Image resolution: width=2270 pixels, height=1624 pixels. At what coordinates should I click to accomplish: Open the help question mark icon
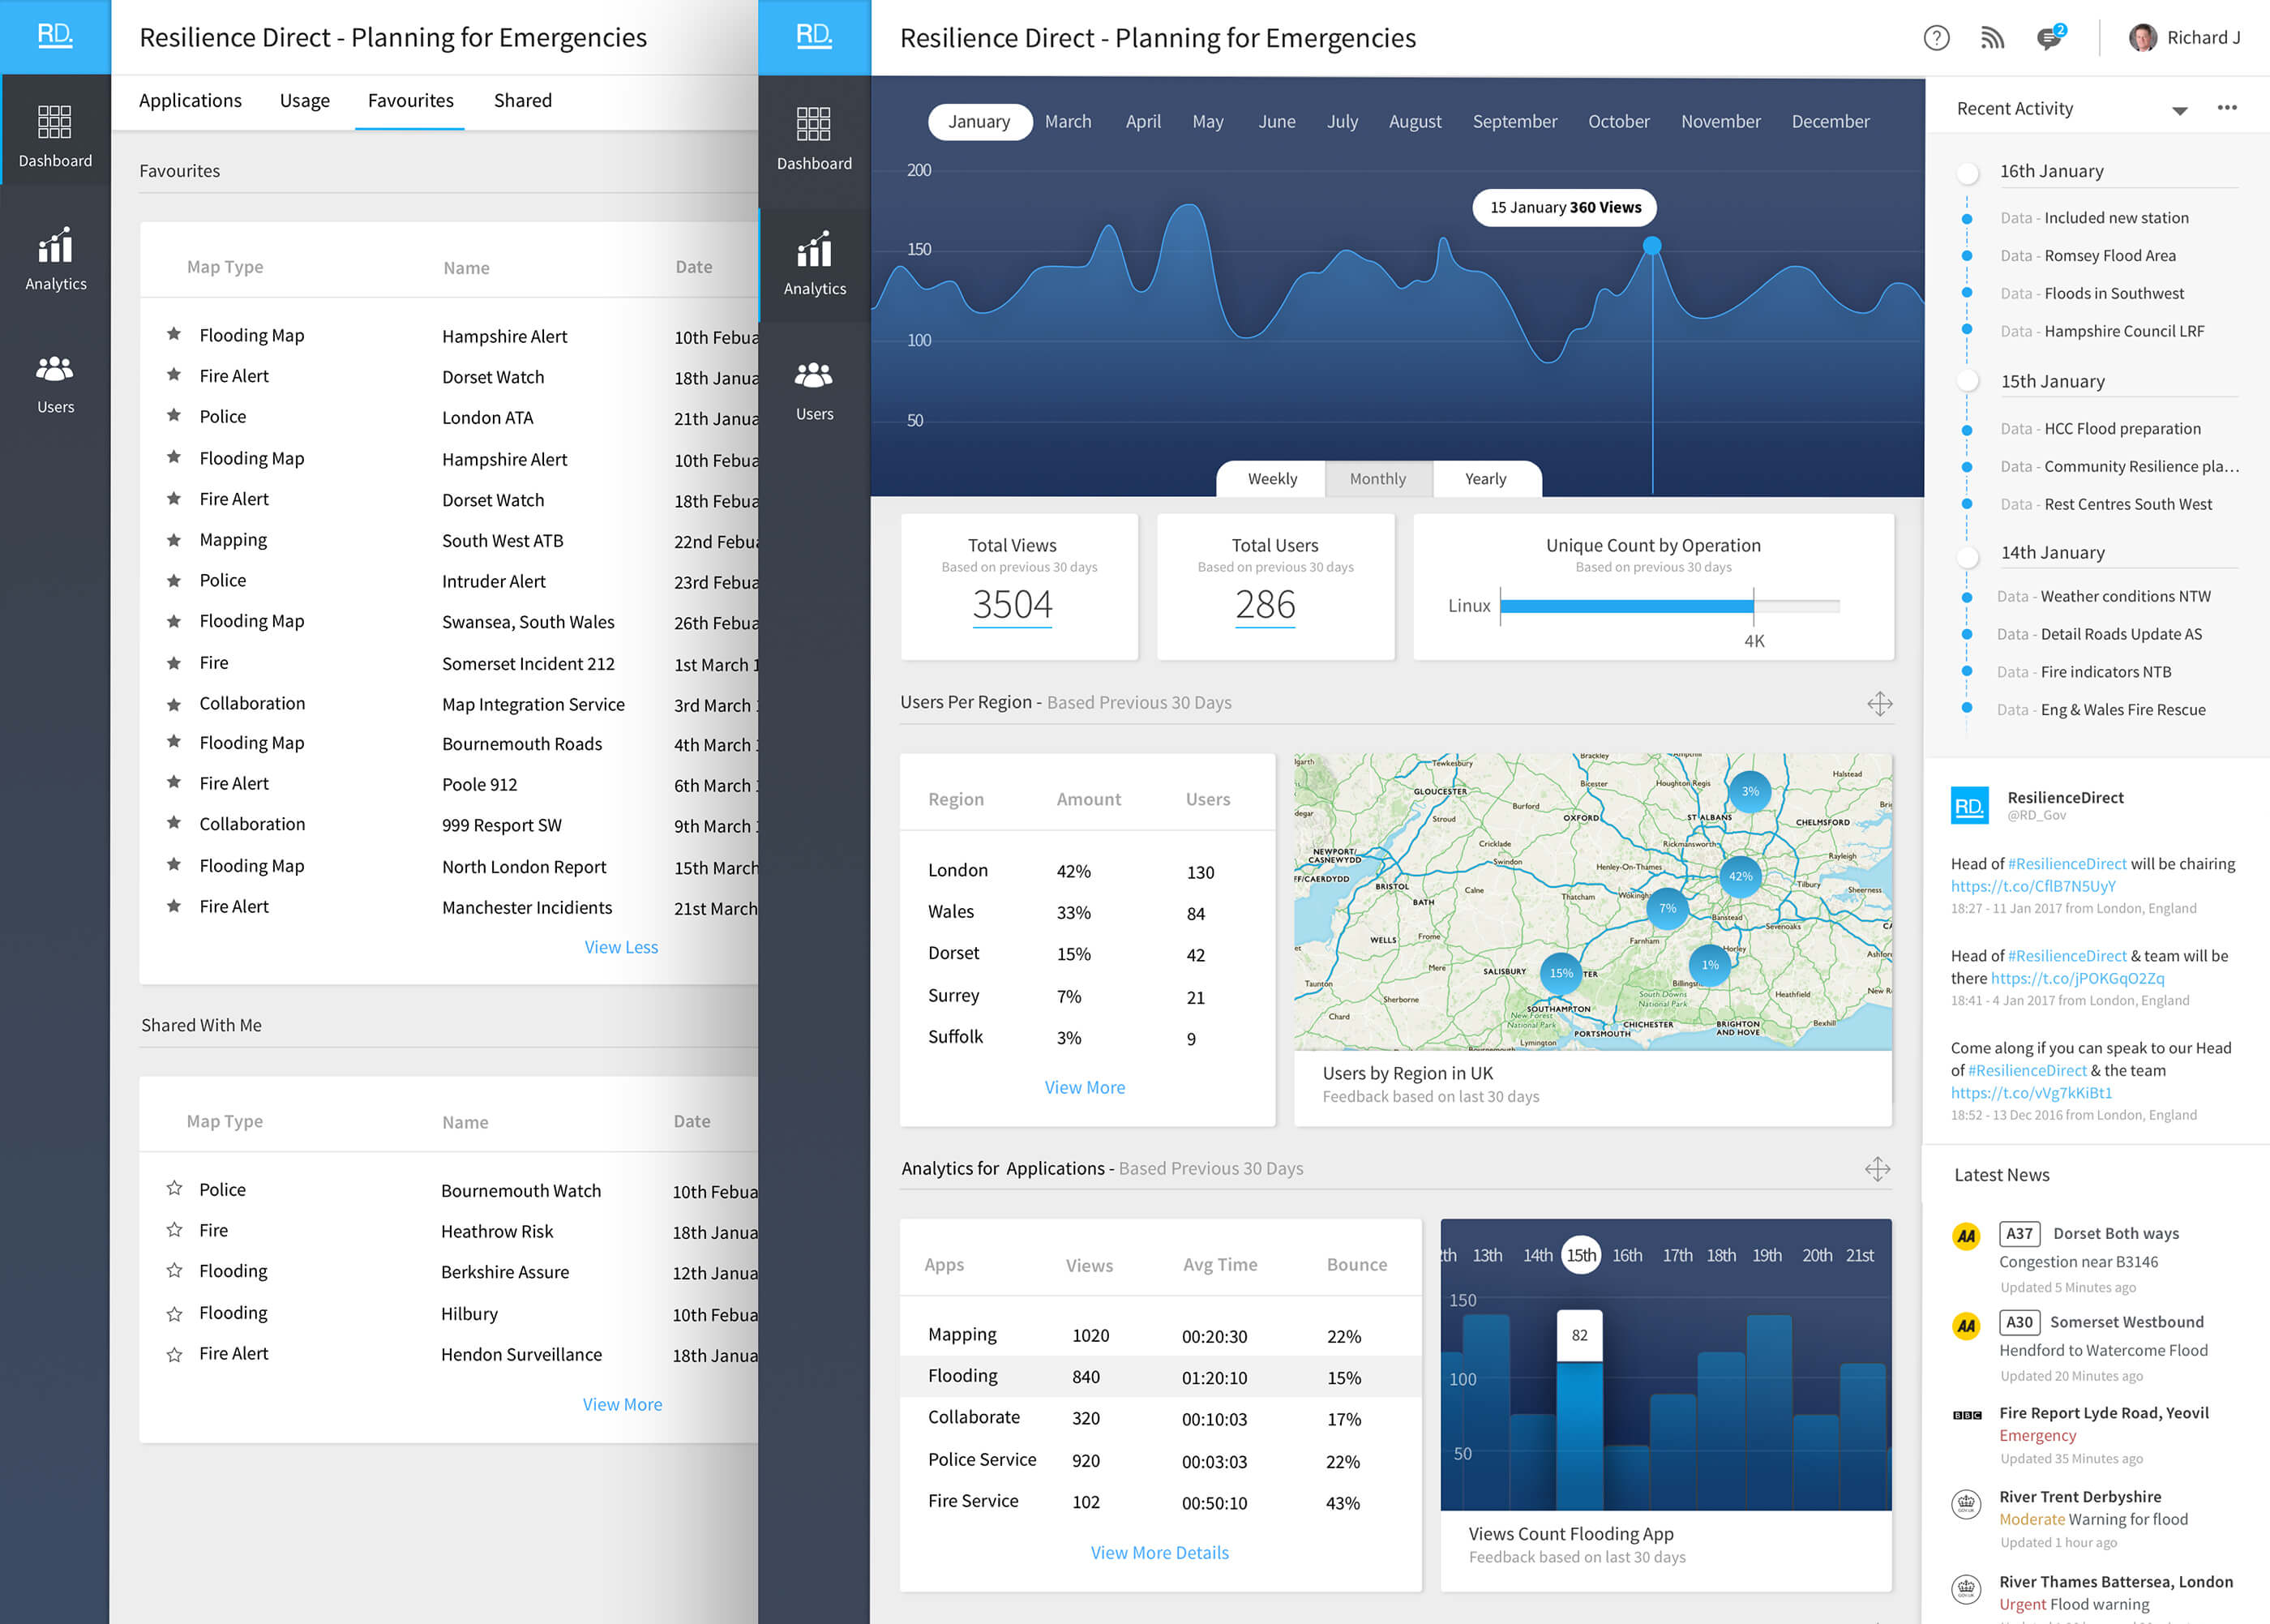coord(1936,38)
